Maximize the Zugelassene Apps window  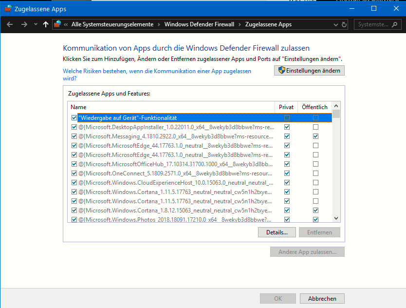(x=374, y=9)
